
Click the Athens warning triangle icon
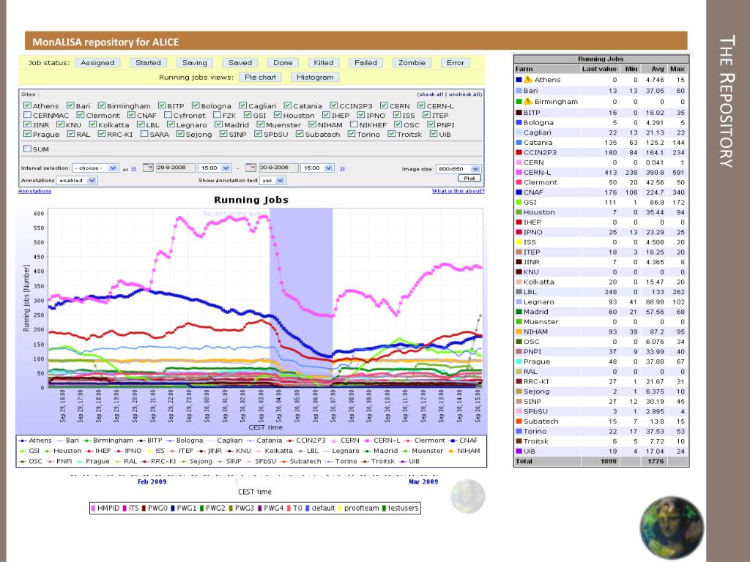pos(528,79)
